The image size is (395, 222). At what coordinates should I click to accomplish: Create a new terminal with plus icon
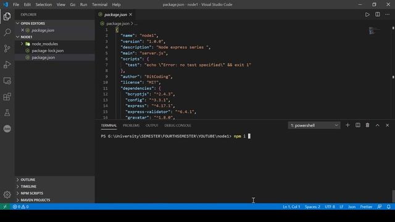347,125
